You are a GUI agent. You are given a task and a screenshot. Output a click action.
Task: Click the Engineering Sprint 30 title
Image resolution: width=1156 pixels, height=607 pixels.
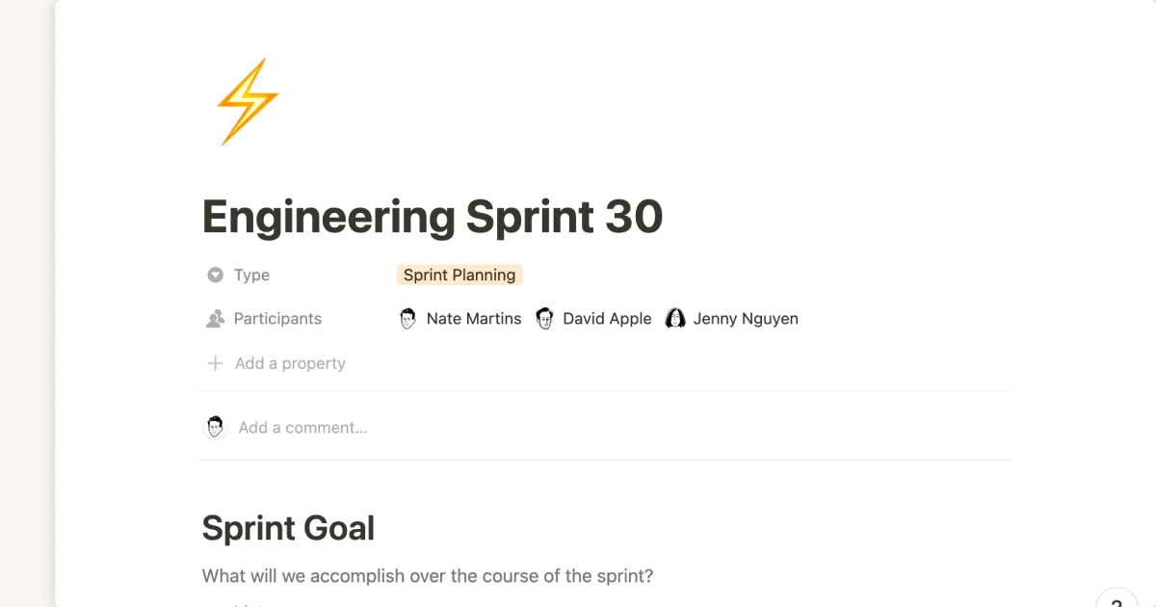pos(433,217)
